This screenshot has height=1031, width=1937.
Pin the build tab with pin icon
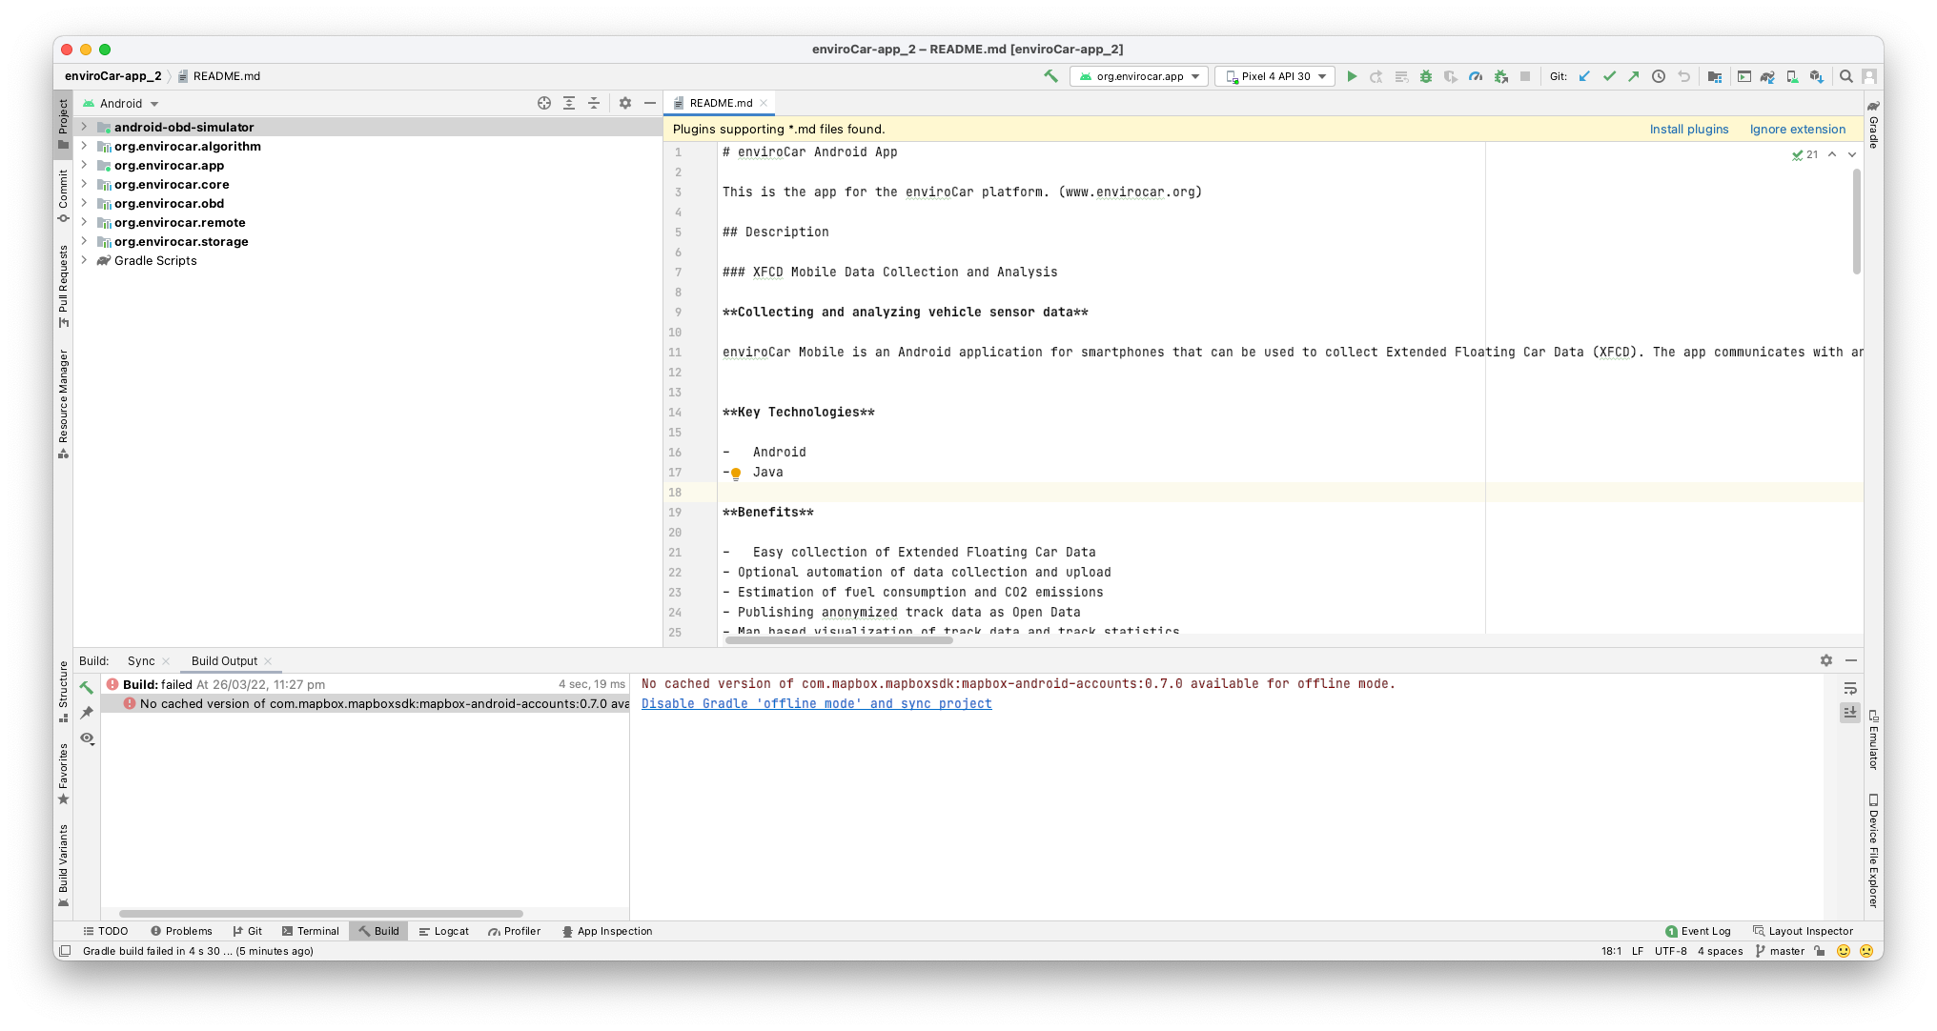click(x=87, y=712)
